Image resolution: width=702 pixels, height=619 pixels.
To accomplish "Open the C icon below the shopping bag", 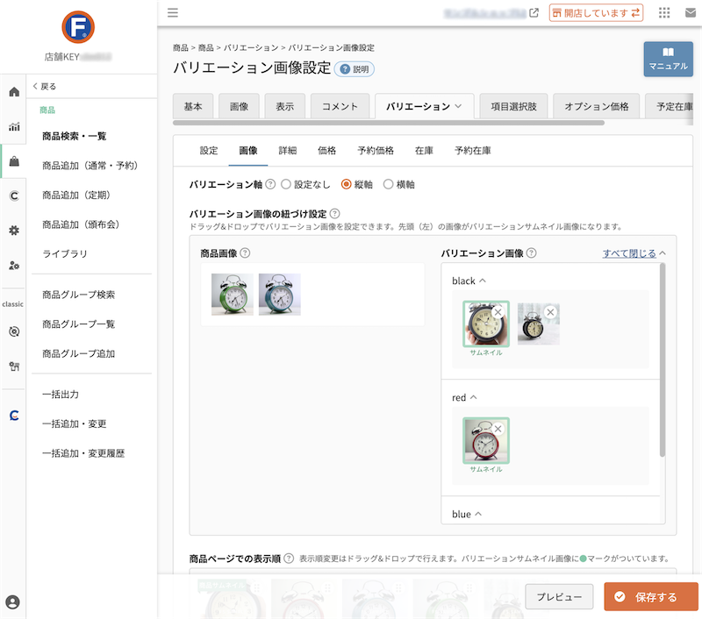I will point(14,196).
